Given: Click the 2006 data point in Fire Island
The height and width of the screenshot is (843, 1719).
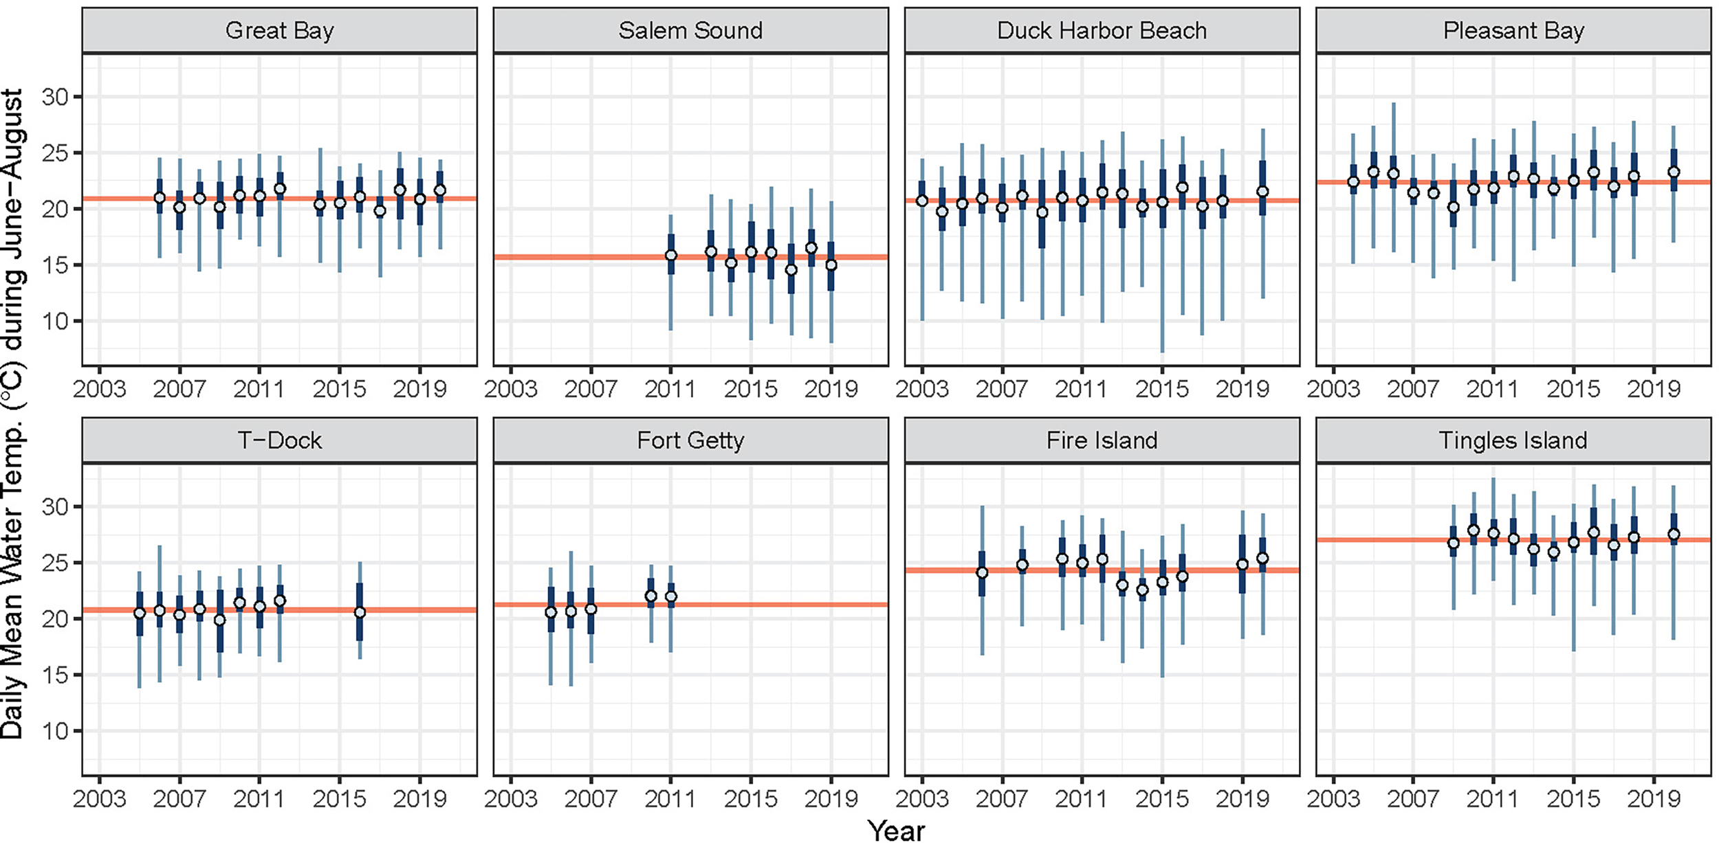Looking at the screenshot, I should (x=982, y=572).
